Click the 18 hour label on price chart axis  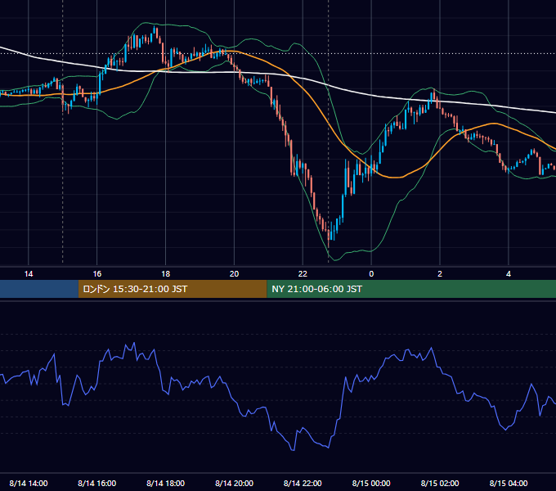pos(166,274)
